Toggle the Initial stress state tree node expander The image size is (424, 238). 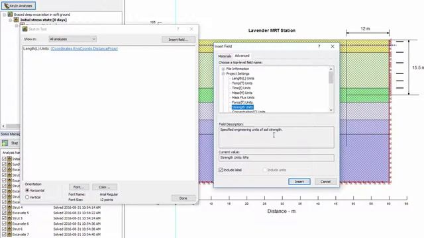coord(11,20)
